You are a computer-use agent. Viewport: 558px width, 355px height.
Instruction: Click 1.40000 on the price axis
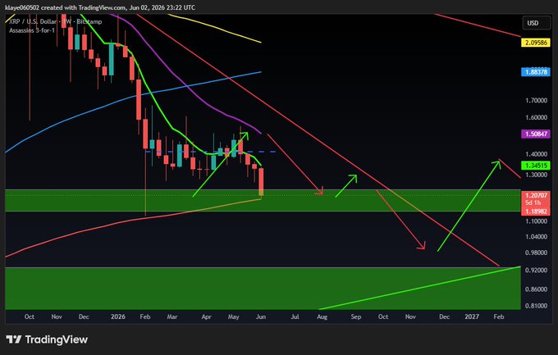tap(537, 154)
